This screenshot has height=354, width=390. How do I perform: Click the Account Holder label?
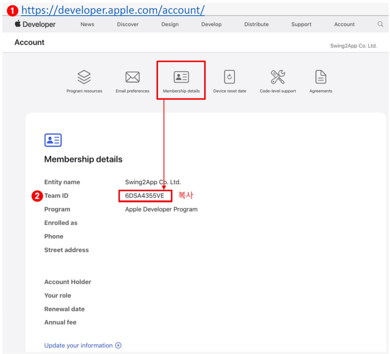(68, 282)
